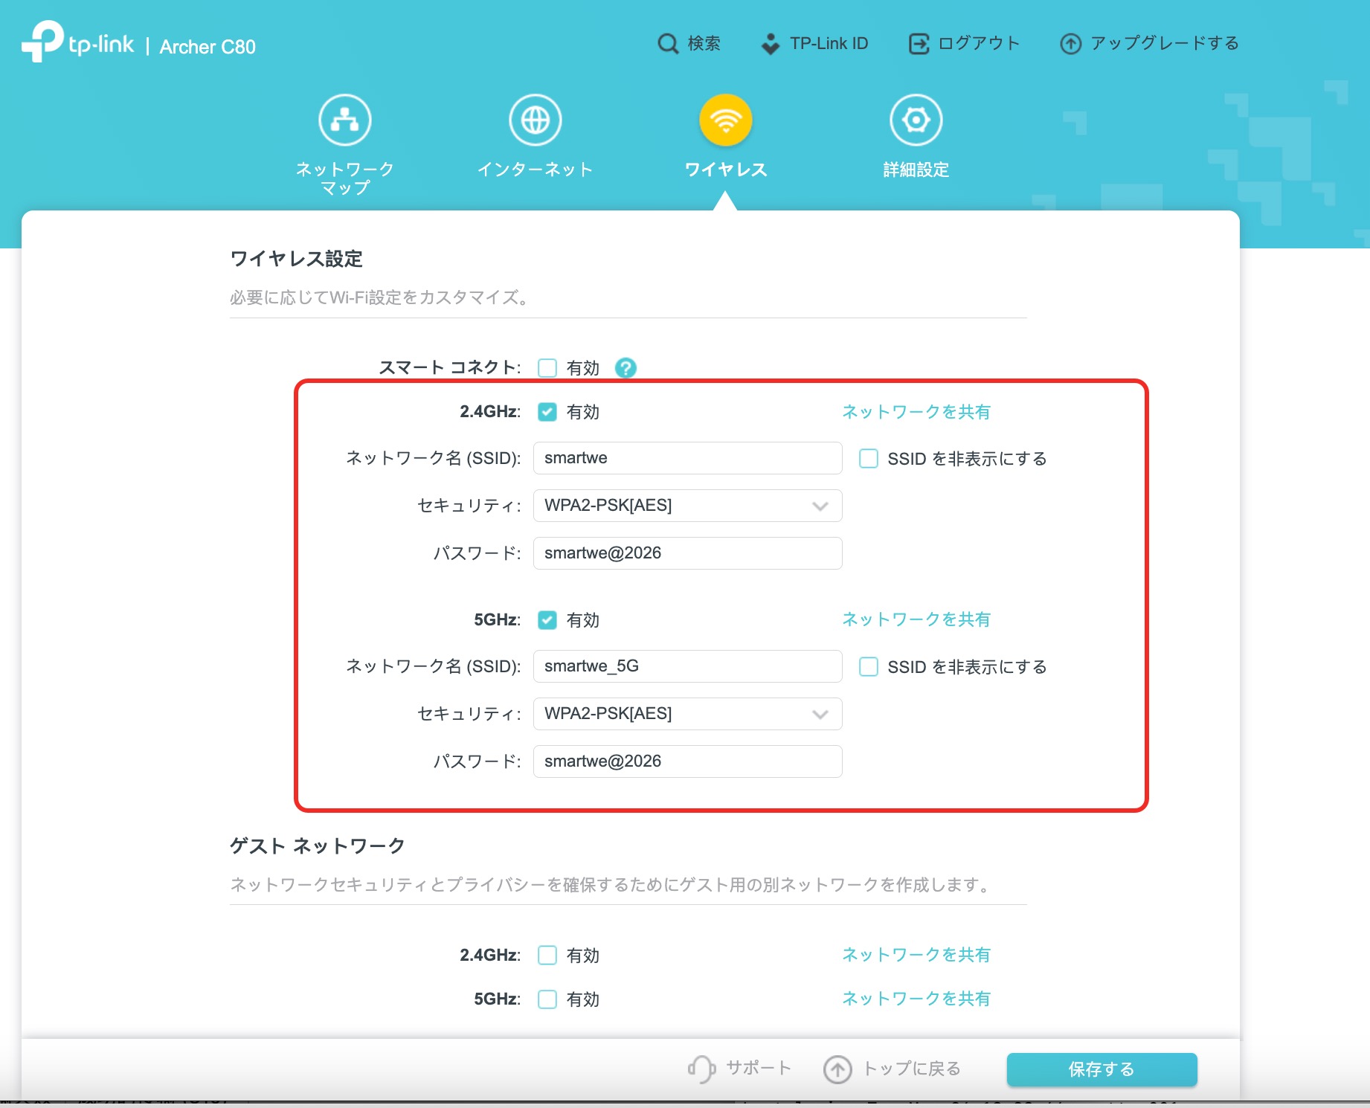The width and height of the screenshot is (1370, 1108).
Task: Click the logout arrow icon
Action: pos(919,44)
